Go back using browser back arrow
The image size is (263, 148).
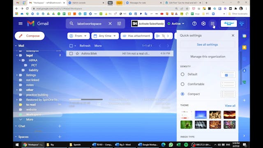click(x=16, y=9)
